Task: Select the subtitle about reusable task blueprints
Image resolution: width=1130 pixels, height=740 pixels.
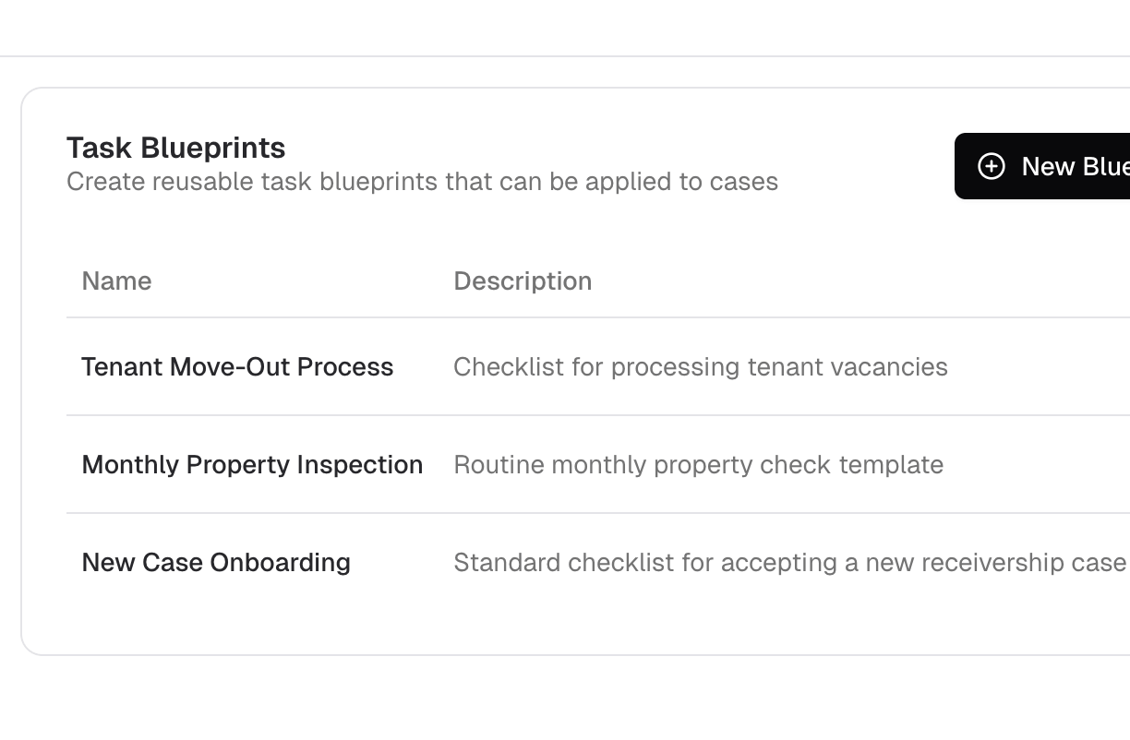Action: pos(422,182)
